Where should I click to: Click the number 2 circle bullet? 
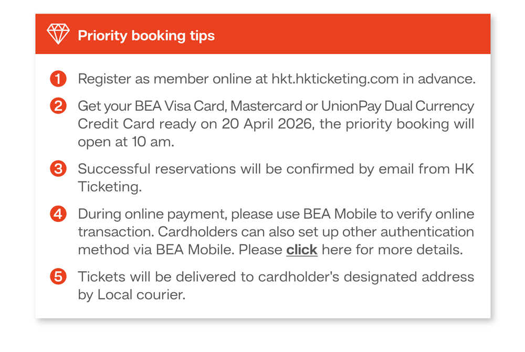[58, 106]
